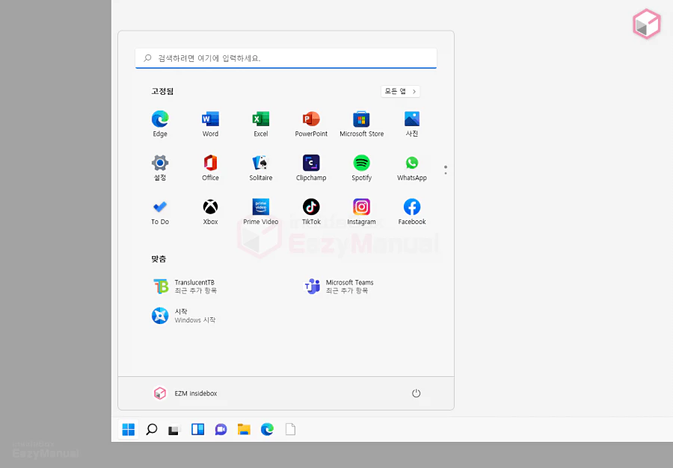Open Spotify from pinned apps
673x468 pixels.
tap(361, 168)
